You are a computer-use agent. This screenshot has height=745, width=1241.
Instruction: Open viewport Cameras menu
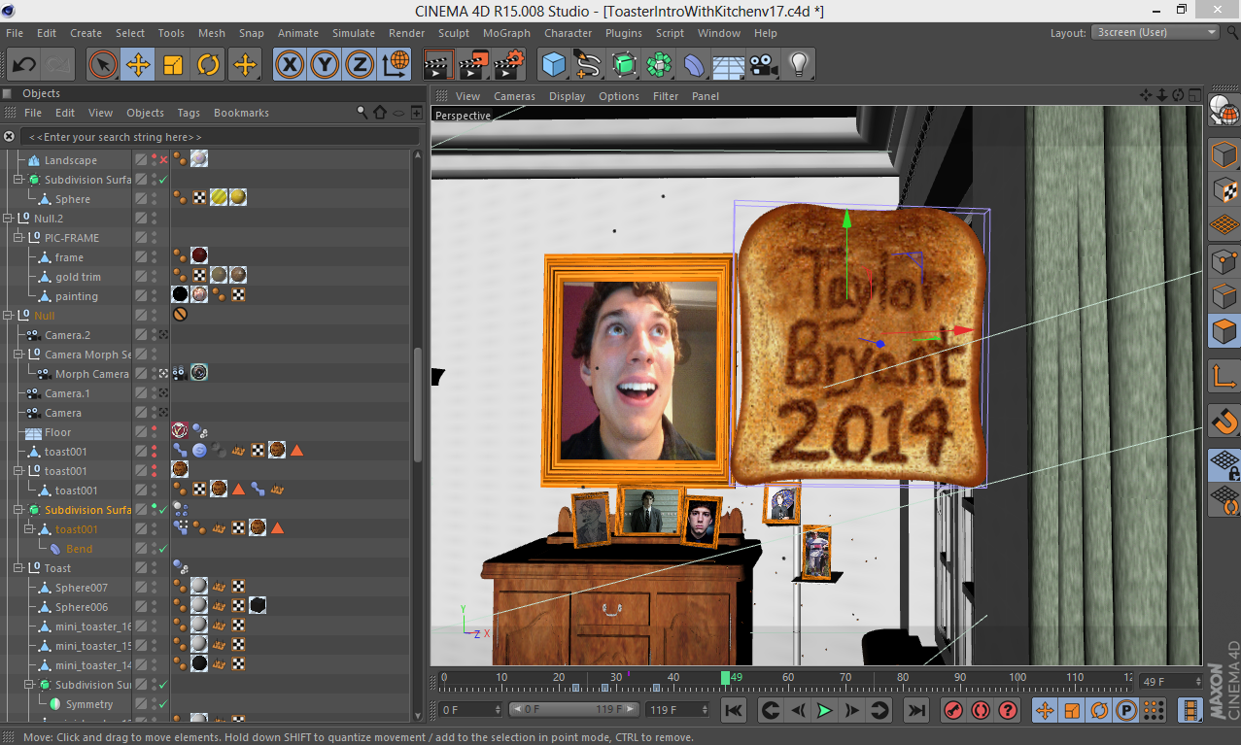click(x=514, y=96)
